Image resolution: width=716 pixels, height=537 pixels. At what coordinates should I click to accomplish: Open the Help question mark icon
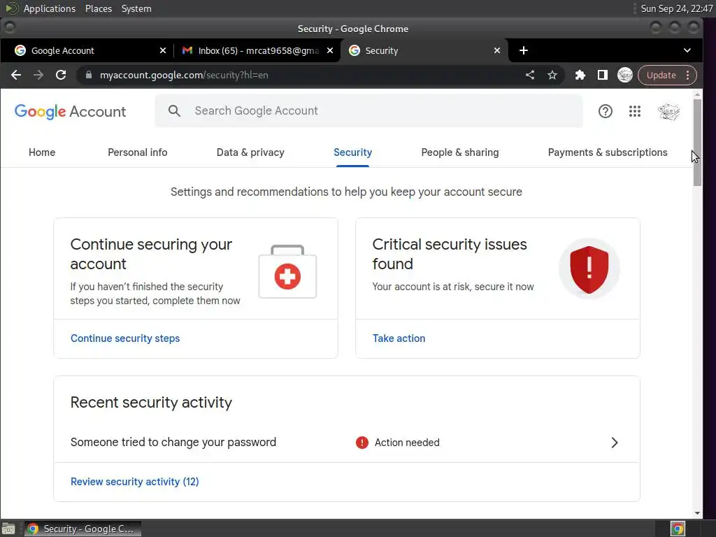click(606, 111)
